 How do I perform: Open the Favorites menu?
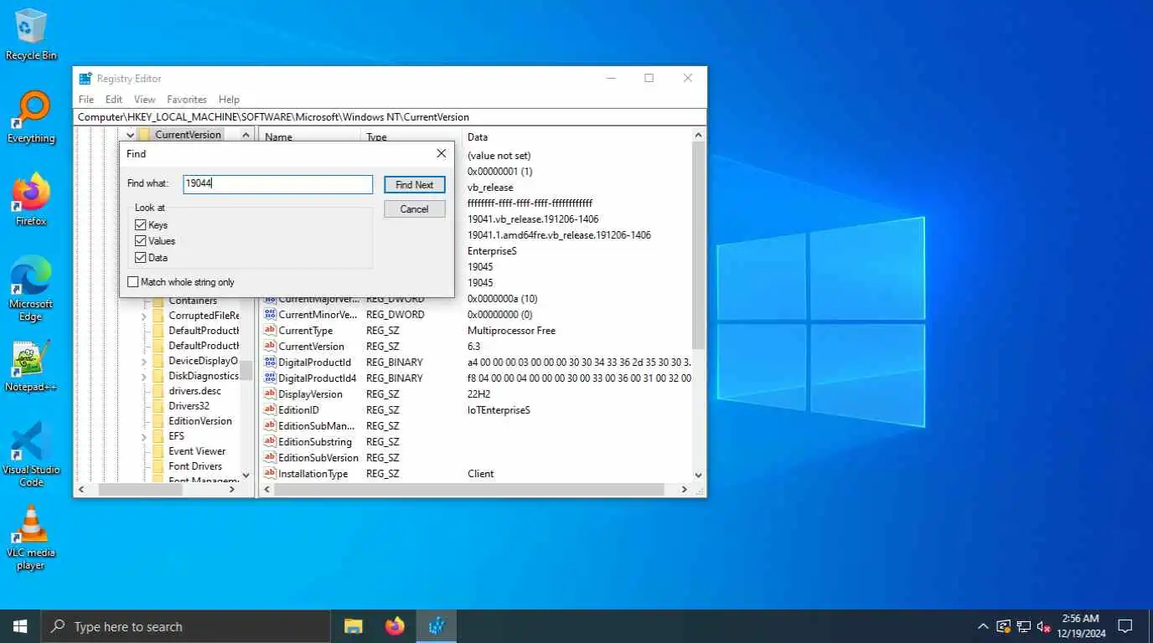tap(187, 99)
